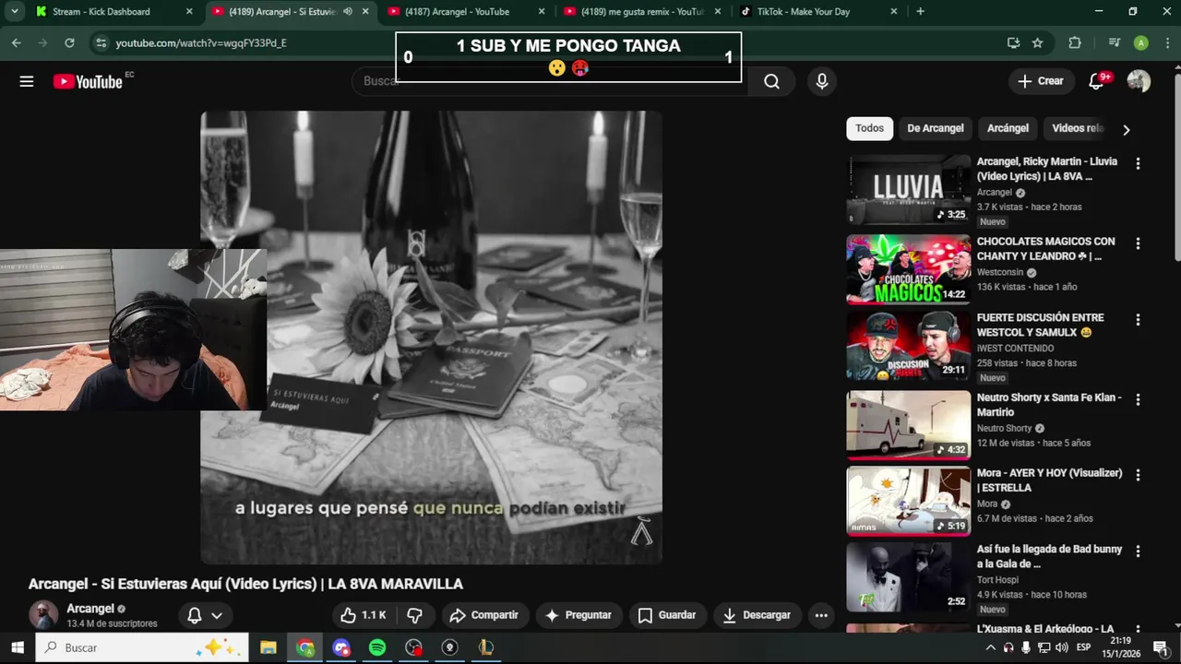Image resolution: width=1181 pixels, height=664 pixels.
Task: Open Chrome media controls icon
Action: (x=1115, y=42)
